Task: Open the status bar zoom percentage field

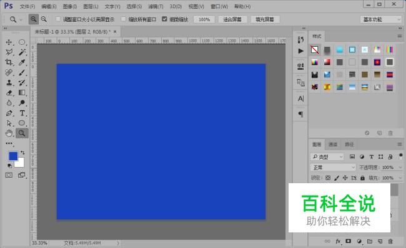Action: click(39, 243)
